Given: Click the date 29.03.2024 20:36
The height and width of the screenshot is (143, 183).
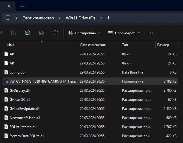Looking at the screenshot, I should point(92,81).
